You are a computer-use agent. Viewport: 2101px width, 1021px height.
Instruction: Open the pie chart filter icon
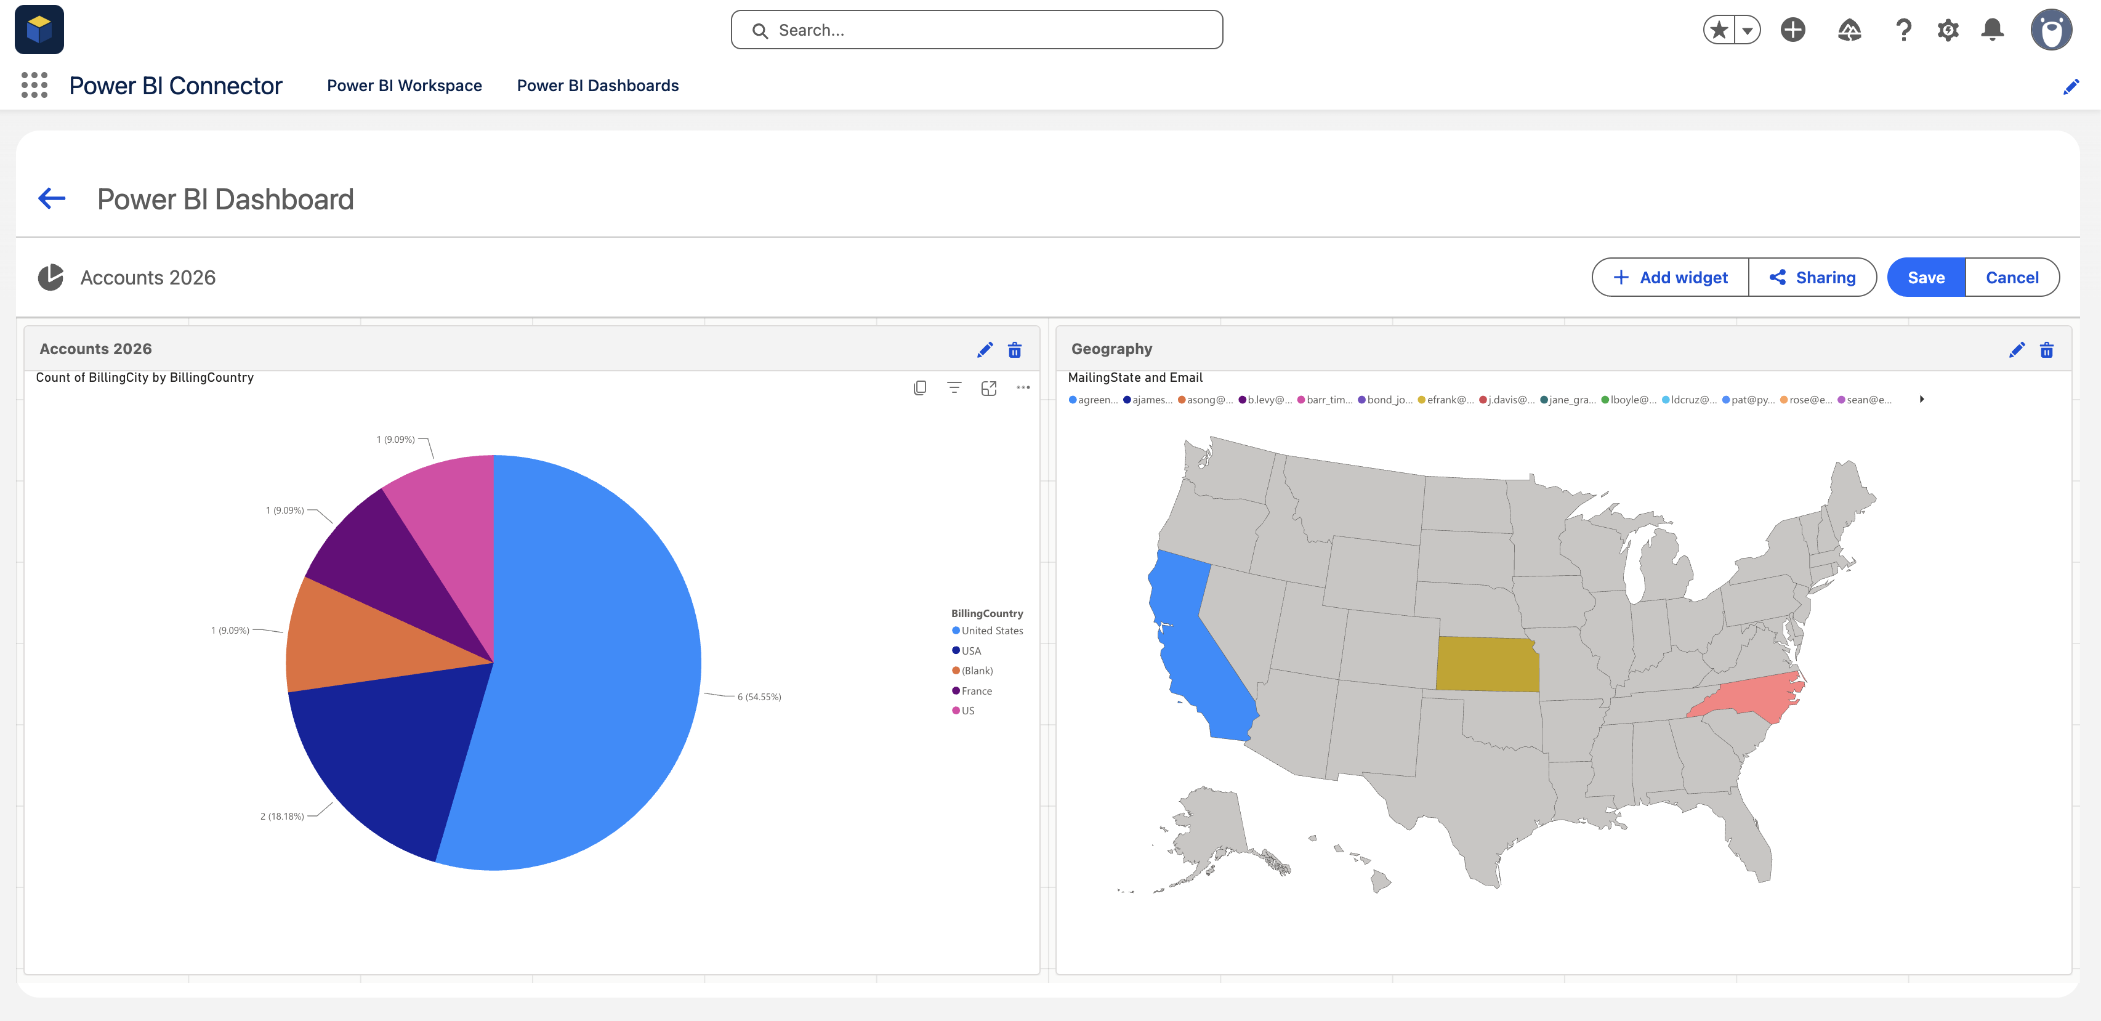(x=954, y=388)
